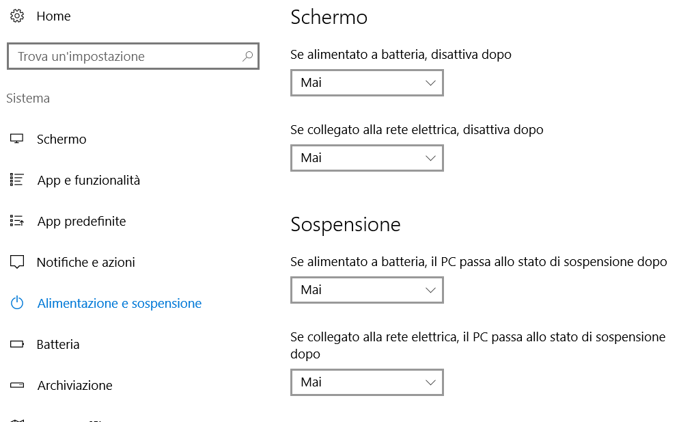
Task: Click the App predefinite icon
Action: (17, 220)
